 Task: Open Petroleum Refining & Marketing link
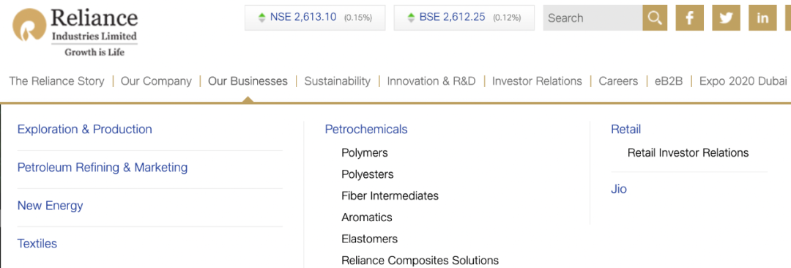pyautogui.click(x=103, y=168)
